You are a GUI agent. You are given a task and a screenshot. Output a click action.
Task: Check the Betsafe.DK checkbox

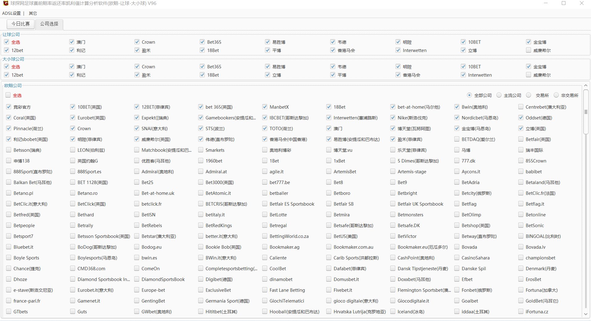(x=393, y=225)
